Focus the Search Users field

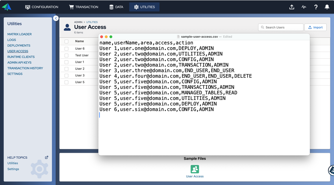[281, 27]
